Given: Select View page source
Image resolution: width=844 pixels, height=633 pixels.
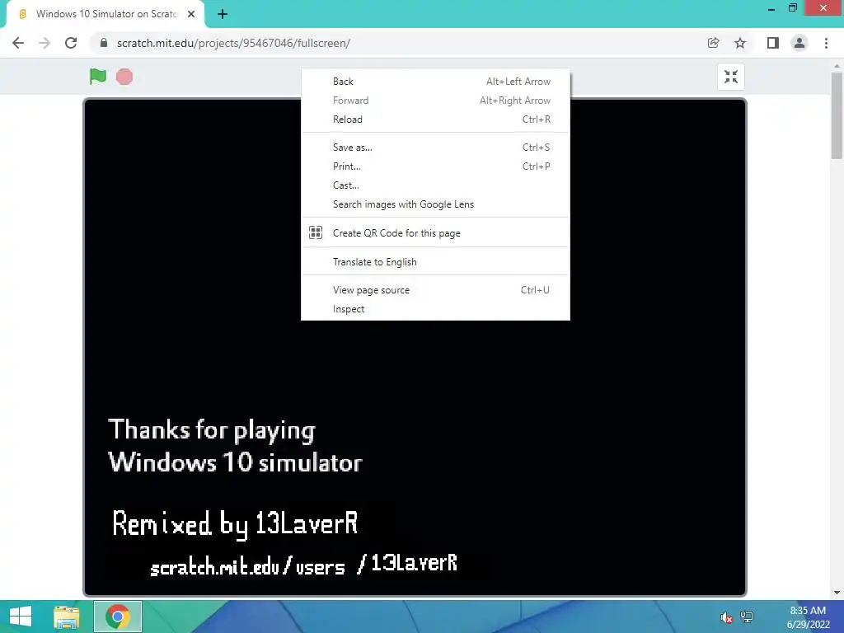Looking at the screenshot, I should coord(435,290).
